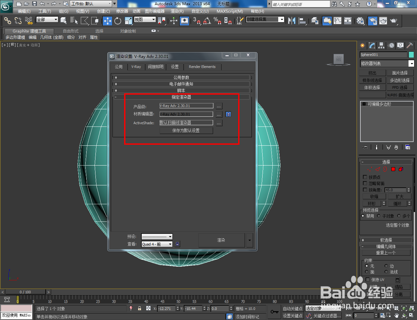
Task: Click the 渲染 button in dialog
Action: pyautogui.click(x=221, y=240)
